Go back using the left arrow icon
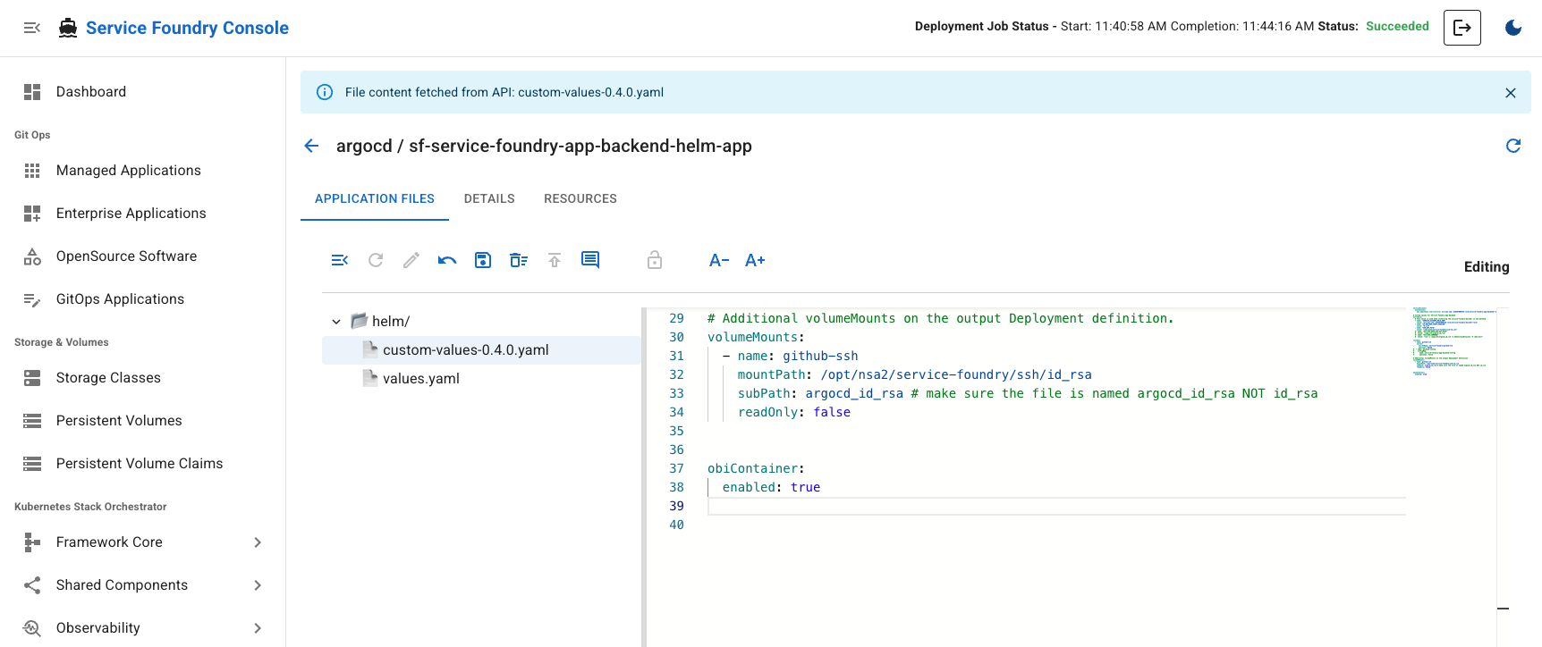Screen dimensions: 1542x647 (x=311, y=146)
